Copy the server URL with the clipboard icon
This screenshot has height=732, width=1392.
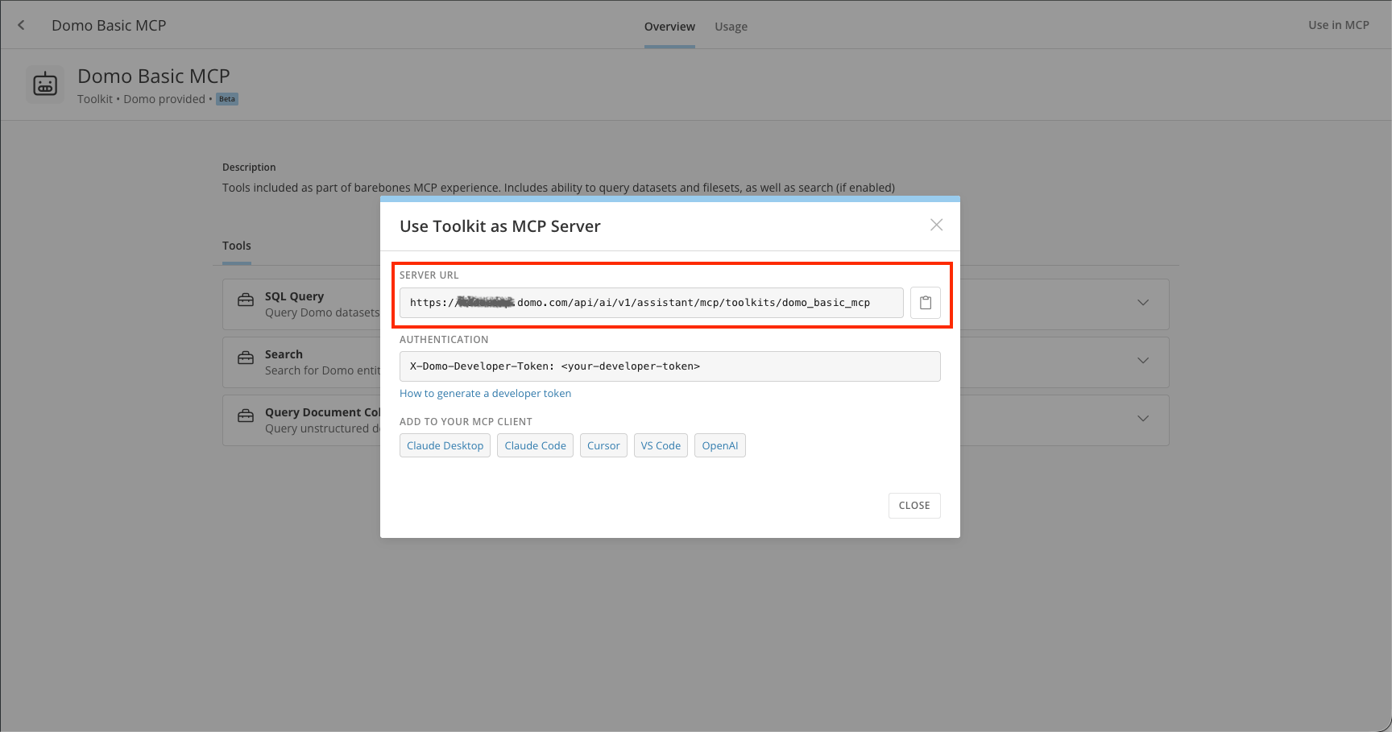pyautogui.click(x=926, y=303)
